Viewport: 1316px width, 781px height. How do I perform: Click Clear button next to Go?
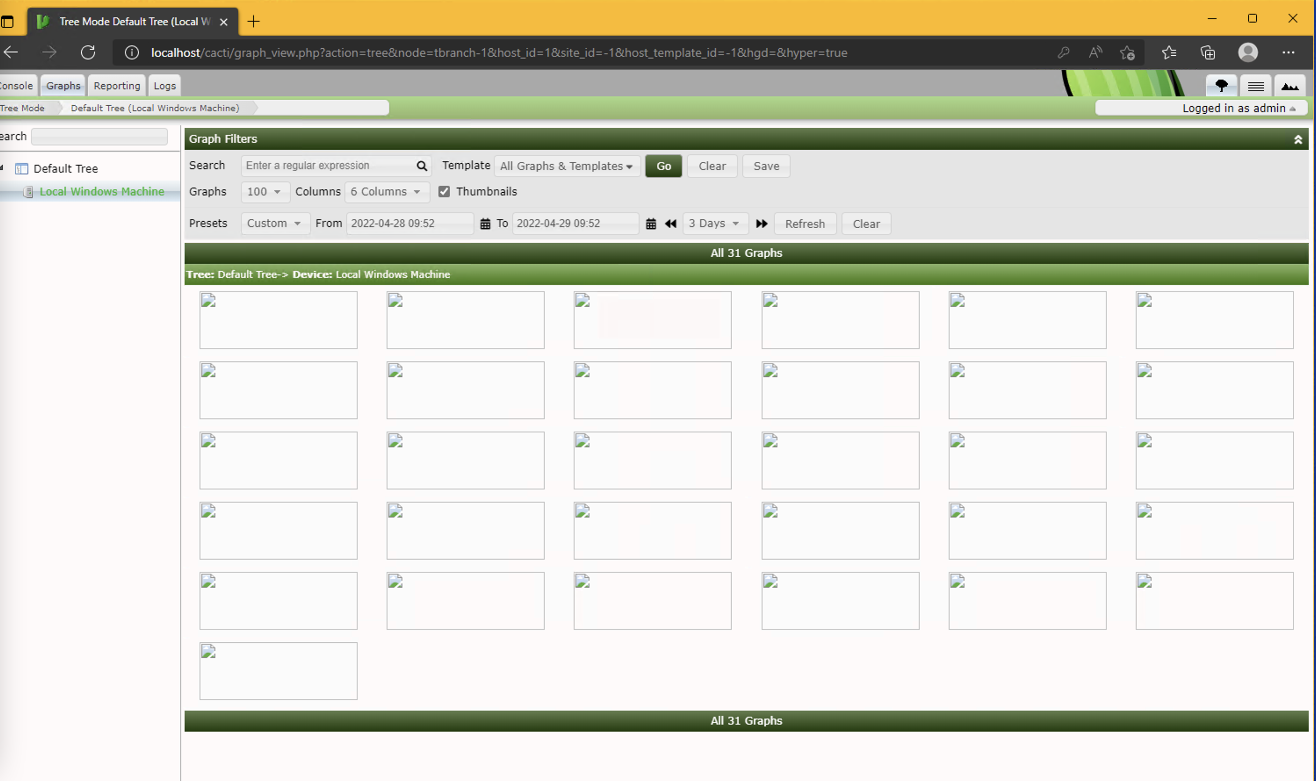click(x=712, y=166)
